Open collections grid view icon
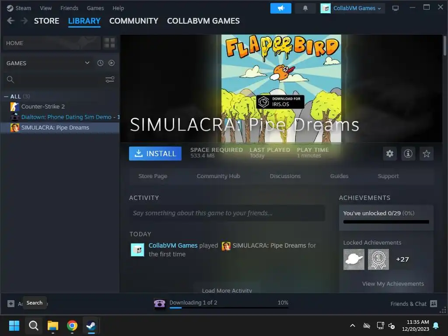Screen dimensions: 448x336 coord(109,43)
